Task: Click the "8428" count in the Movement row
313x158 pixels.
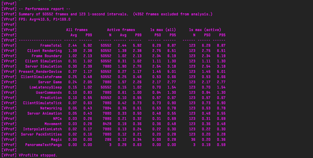Action: pos(107,124)
